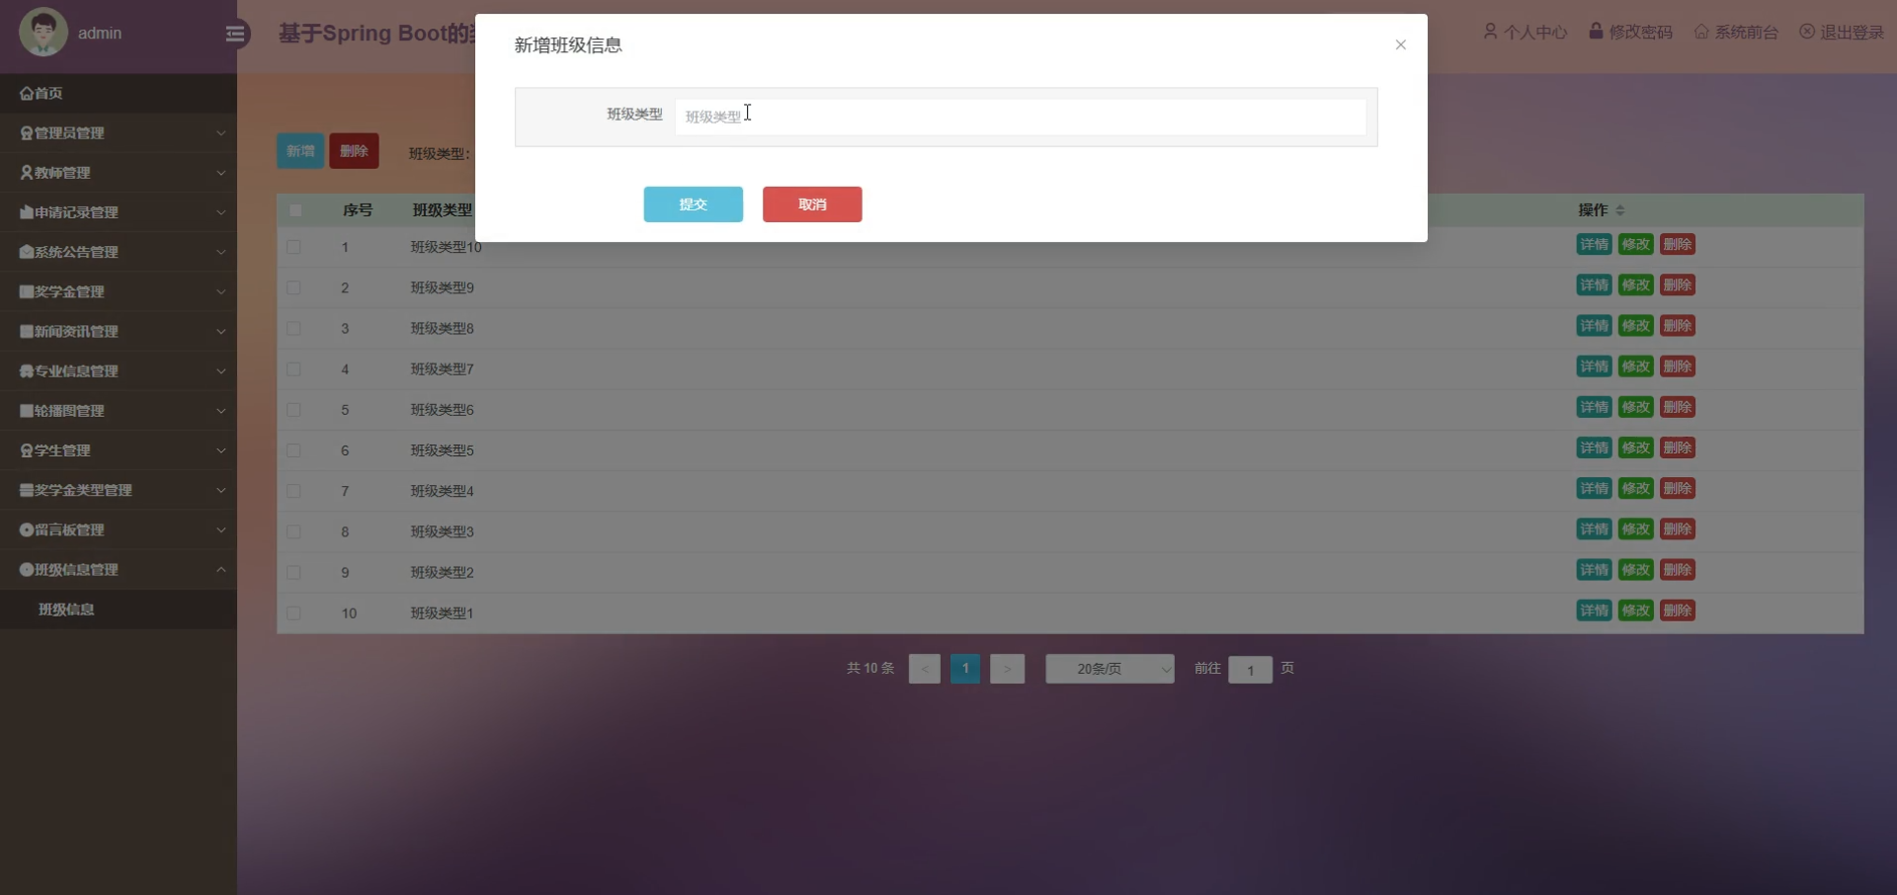The height and width of the screenshot is (895, 1897).
Task: Cancel the dialog with 取消 button
Action: point(812,204)
